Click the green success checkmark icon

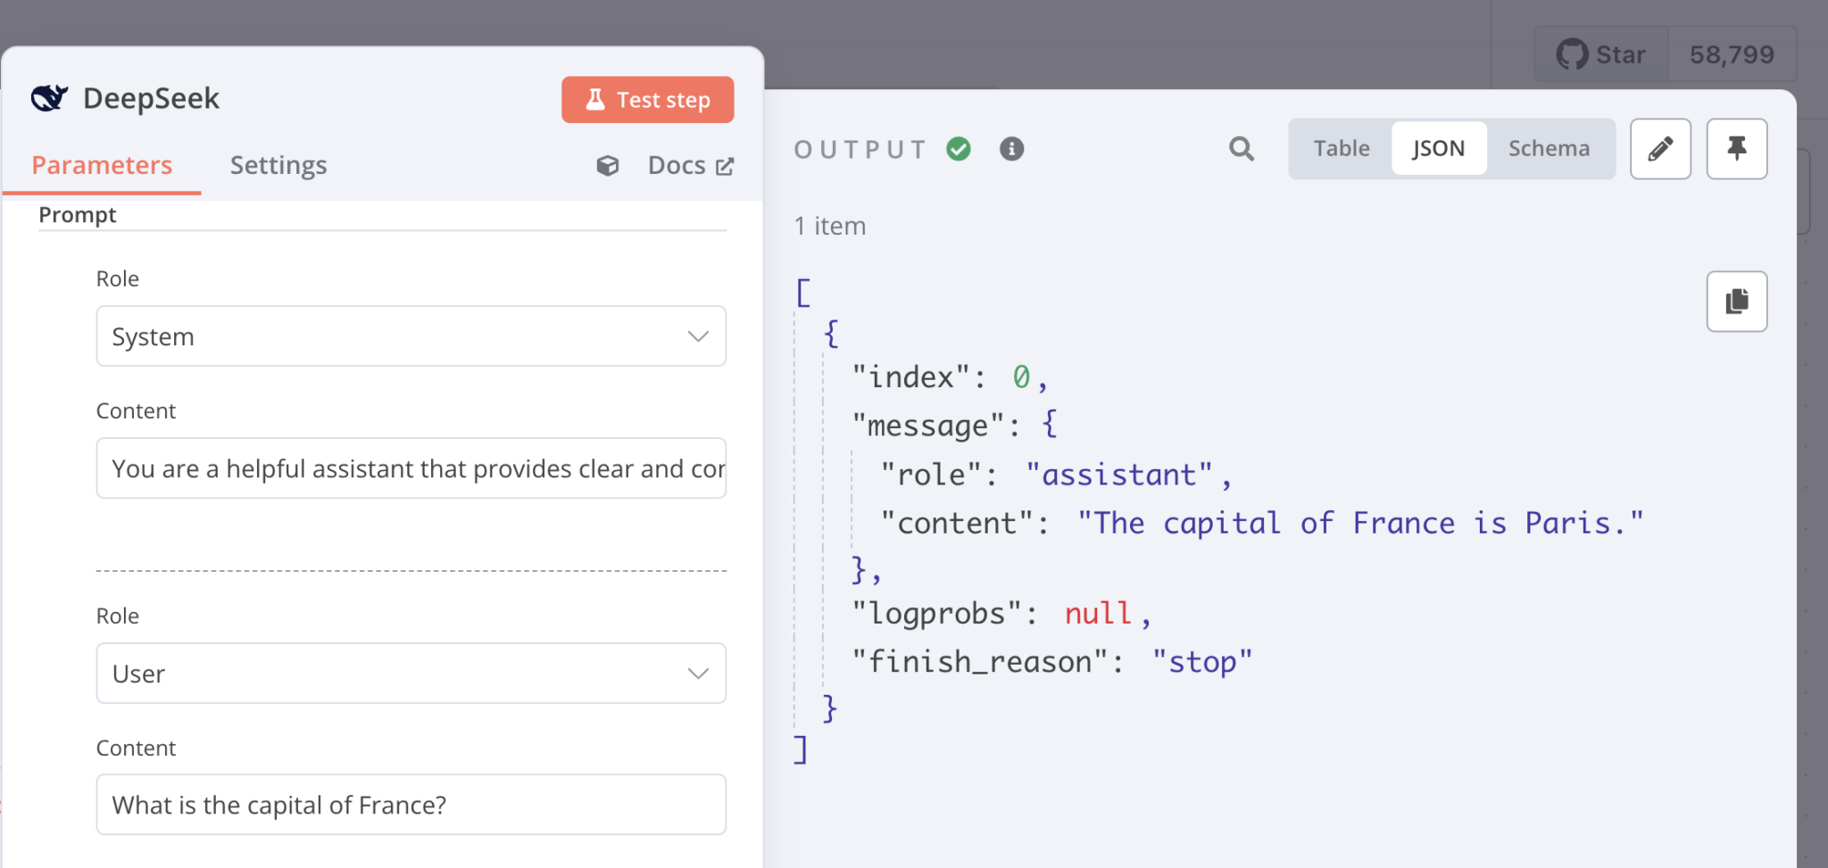pyautogui.click(x=959, y=149)
